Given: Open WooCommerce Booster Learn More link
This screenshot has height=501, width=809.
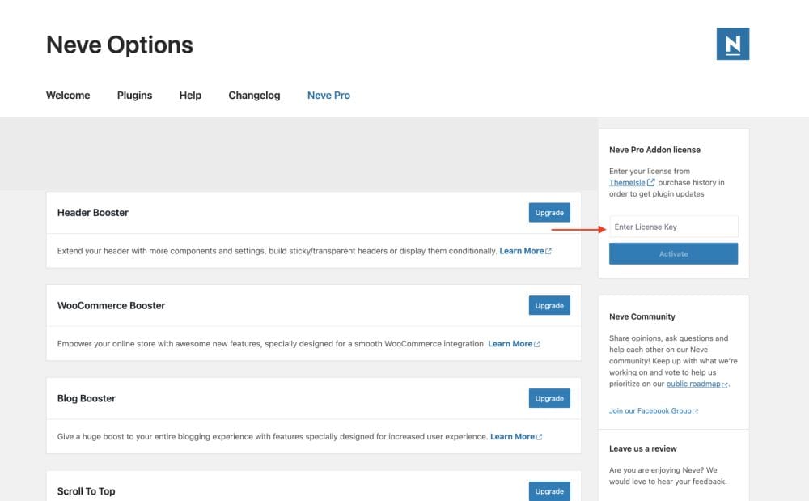Looking at the screenshot, I should [x=510, y=344].
